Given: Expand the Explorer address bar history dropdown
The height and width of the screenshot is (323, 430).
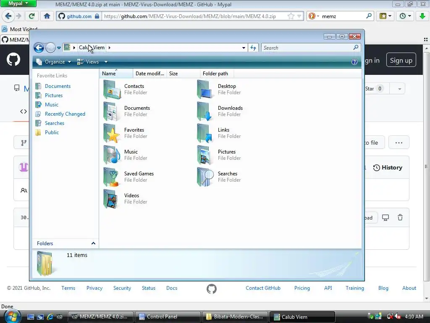Looking at the screenshot, I should [244, 48].
